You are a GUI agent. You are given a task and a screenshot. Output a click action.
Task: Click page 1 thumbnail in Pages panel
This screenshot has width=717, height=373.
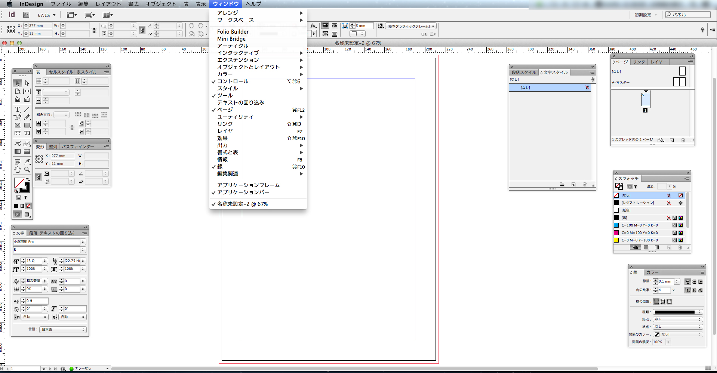pos(646,100)
